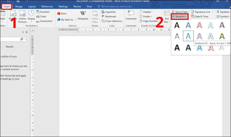Screen dimensions: 231x137
Task: Expand the My Add-ins dropdown arrow
Action: click(x=76, y=20)
